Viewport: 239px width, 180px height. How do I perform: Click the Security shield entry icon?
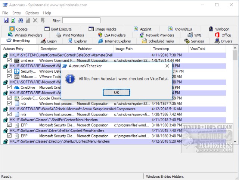pyautogui.click(x=17, y=71)
